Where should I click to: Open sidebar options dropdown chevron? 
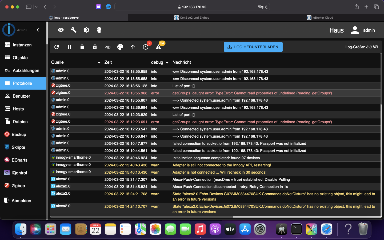36,7
